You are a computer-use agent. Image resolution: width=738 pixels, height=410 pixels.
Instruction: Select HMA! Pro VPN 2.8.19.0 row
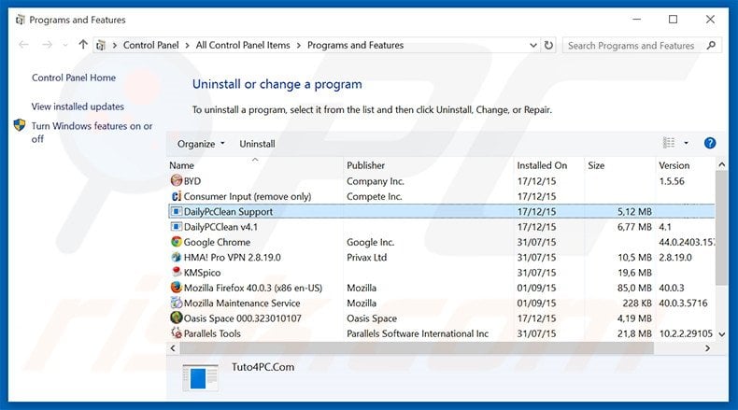pyautogui.click(x=441, y=258)
